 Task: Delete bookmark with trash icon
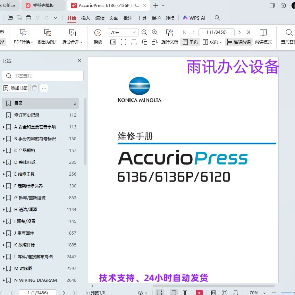pos(34,88)
